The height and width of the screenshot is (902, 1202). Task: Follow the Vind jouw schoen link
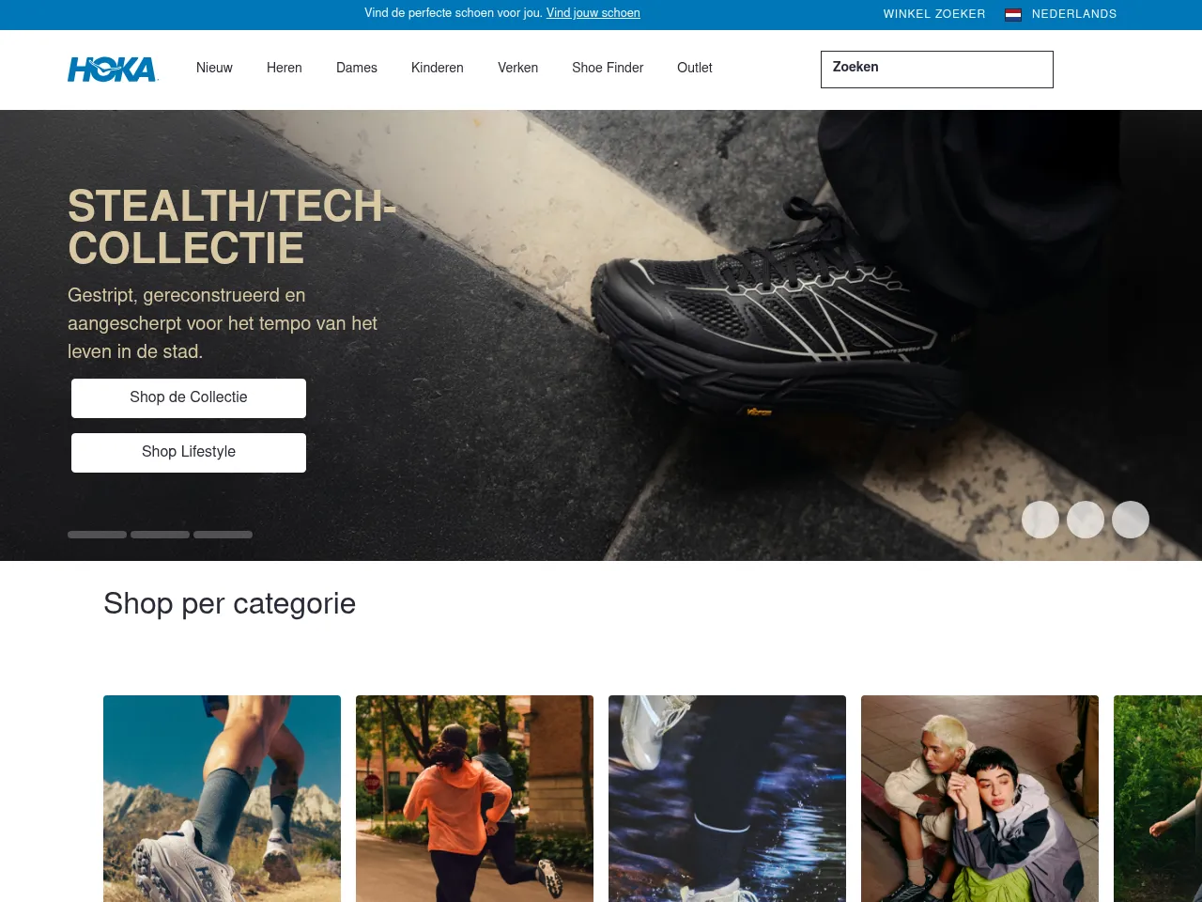click(x=593, y=13)
